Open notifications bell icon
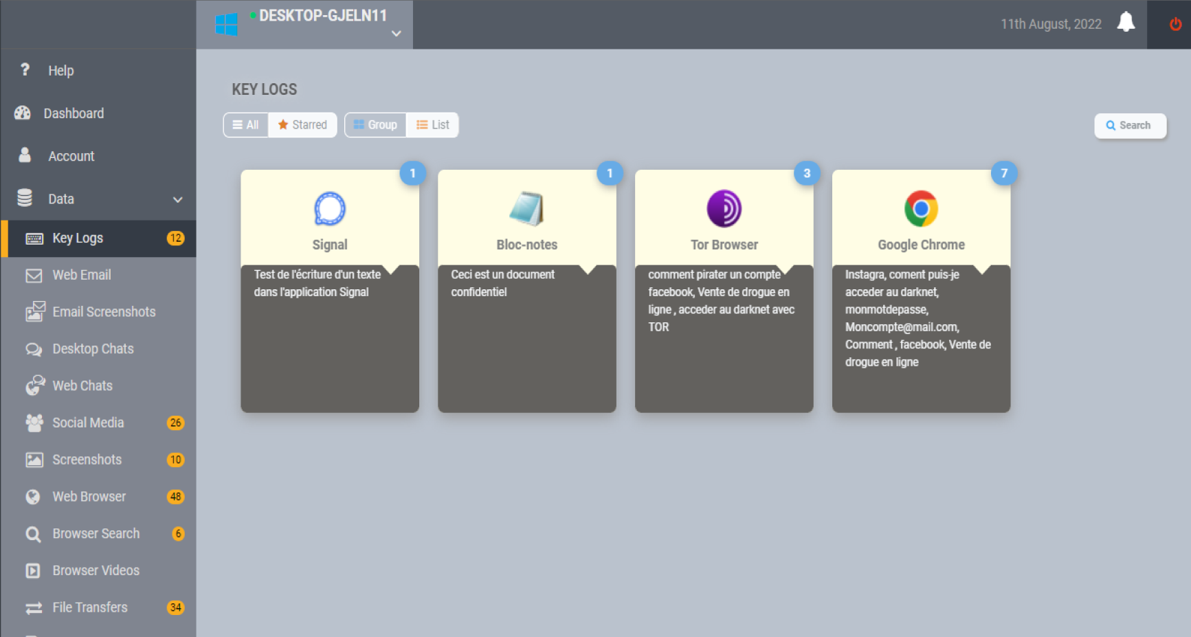Image resolution: width=1191 pixels, height=637 pixels. coord(1126,23)
